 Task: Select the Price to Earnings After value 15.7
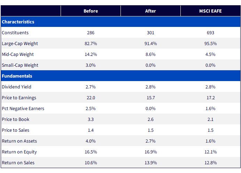click(150, 98)
